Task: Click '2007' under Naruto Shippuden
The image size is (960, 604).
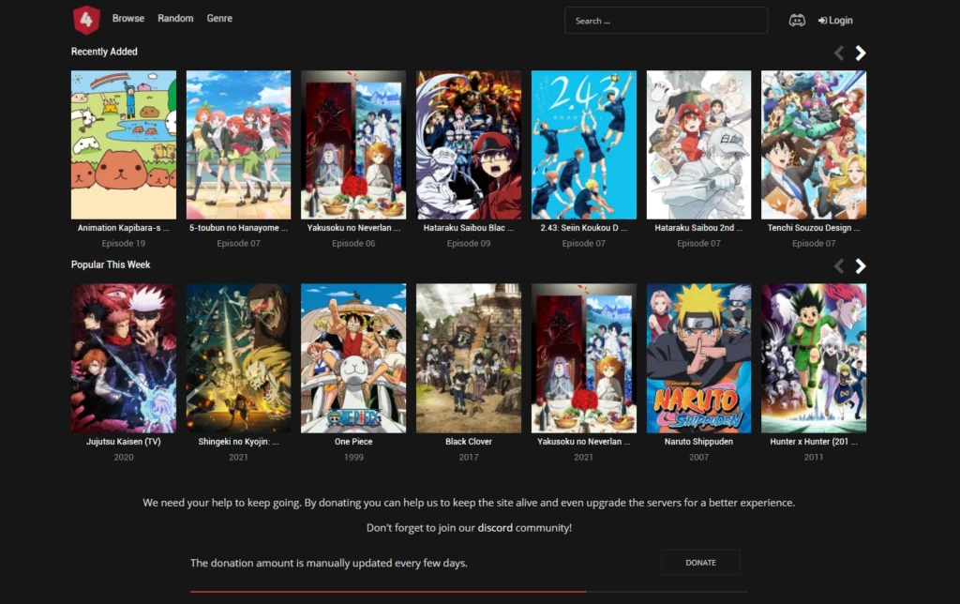Action: 698,457
